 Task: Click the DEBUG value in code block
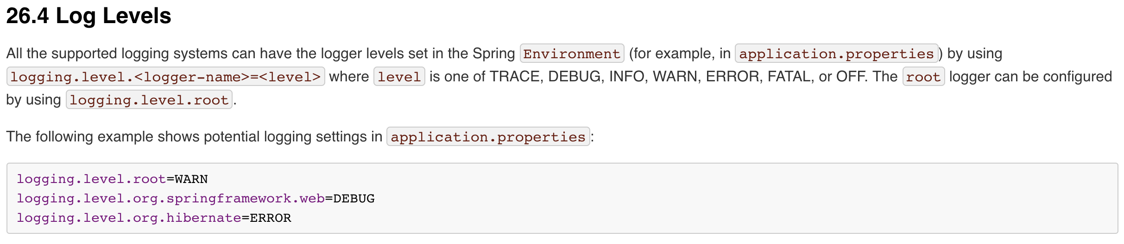pos(354,199)
